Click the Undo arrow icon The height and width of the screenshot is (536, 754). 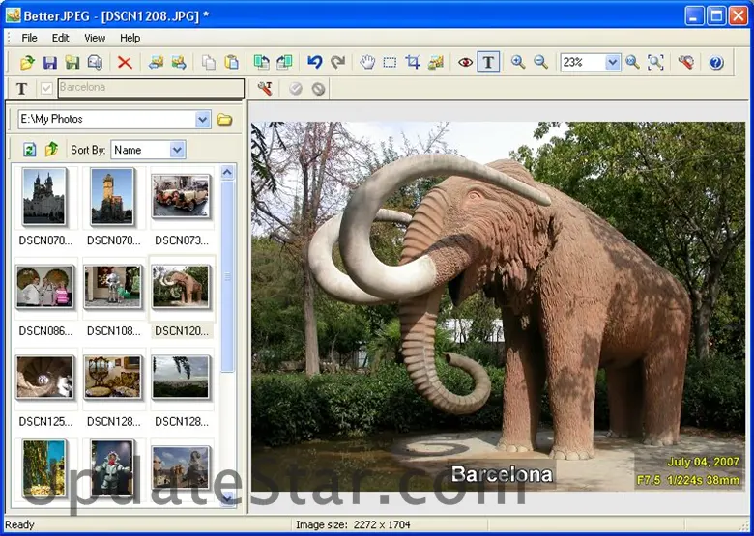(314, 62)
